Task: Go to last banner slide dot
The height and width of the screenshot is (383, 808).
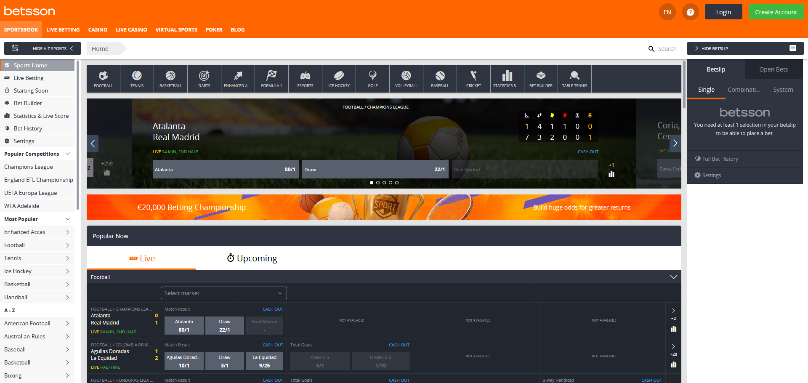Action: [x=397, y=183]
